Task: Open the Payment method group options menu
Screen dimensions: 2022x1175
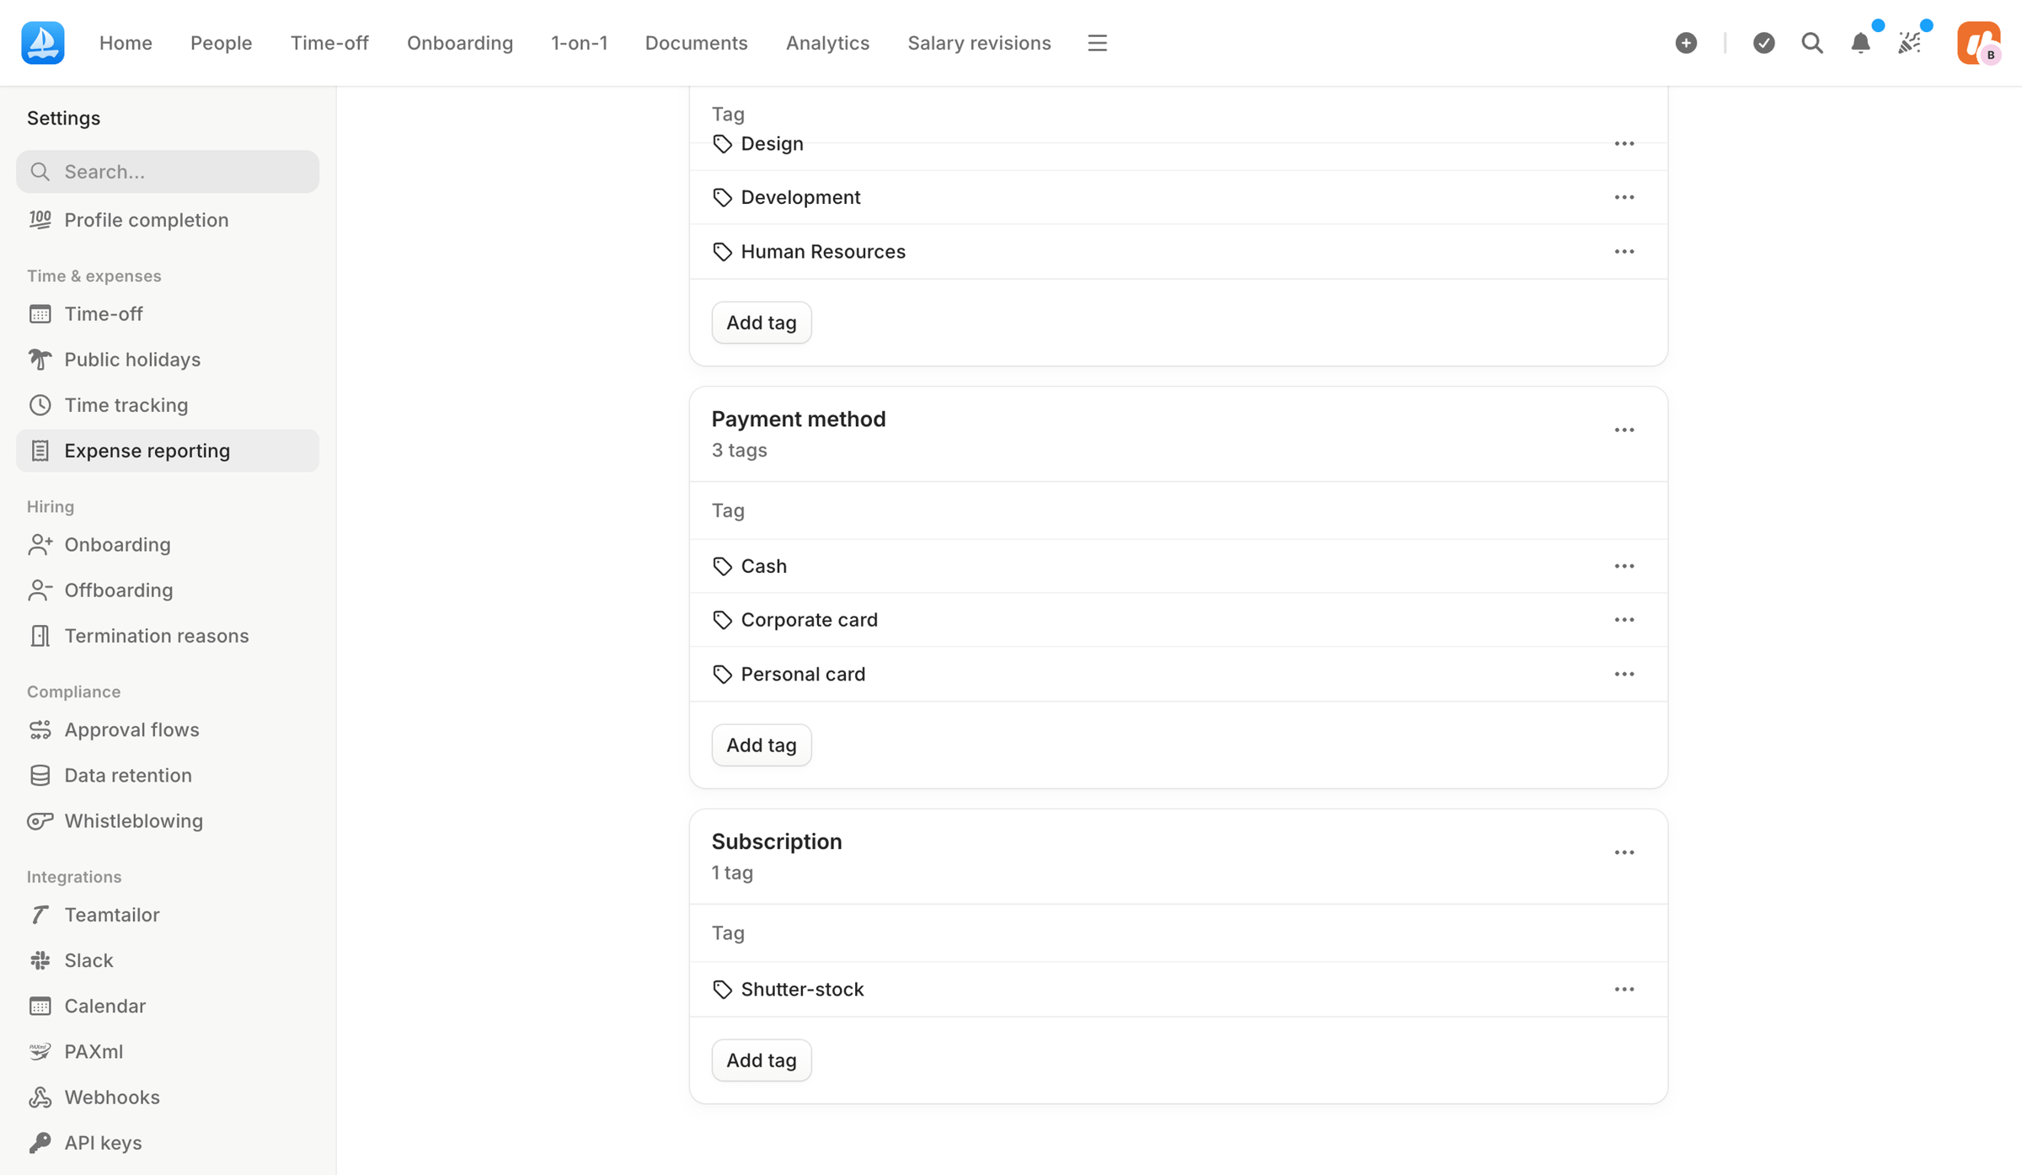Action: [1624, 430]
